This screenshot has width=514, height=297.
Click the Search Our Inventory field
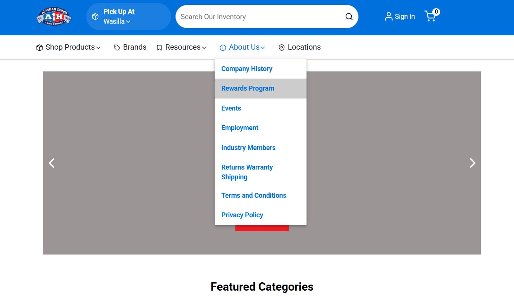(x=260, y=17)
